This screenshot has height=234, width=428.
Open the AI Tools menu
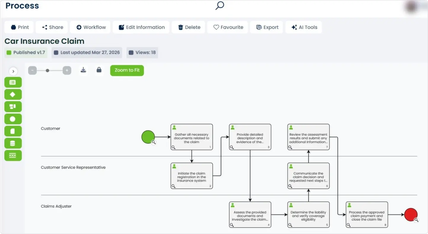coord(304,27)
